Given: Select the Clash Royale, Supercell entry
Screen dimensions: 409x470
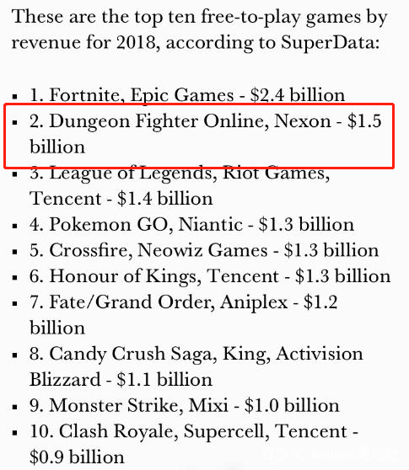Looking at the screenshot, I should pos(194,445).
